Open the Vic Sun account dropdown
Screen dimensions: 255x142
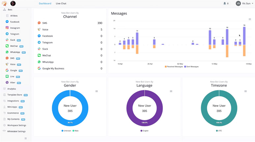pos(245,4)
